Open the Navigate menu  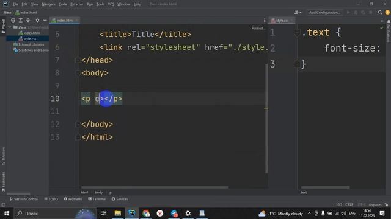click(48, 4)
